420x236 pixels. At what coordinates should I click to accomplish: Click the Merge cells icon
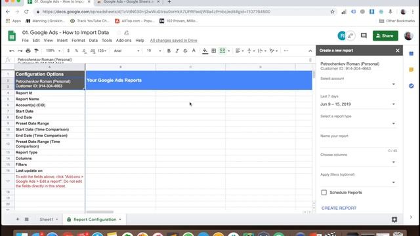point(222,51)
